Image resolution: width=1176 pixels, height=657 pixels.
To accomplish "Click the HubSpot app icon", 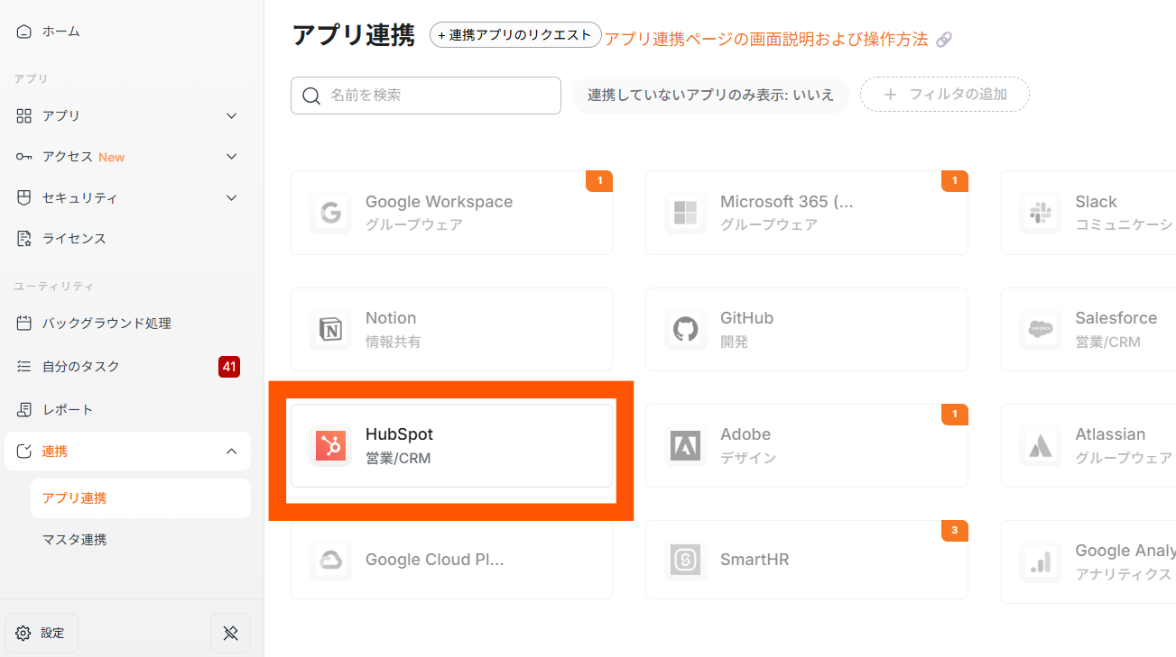I will tap(329, 445).
